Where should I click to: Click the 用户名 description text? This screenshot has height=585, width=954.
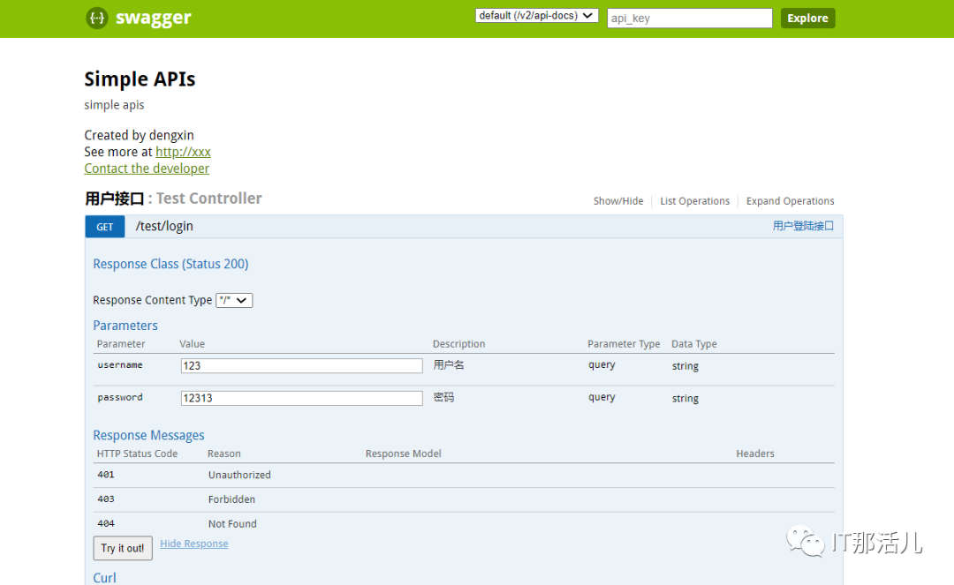click(449, 365)
